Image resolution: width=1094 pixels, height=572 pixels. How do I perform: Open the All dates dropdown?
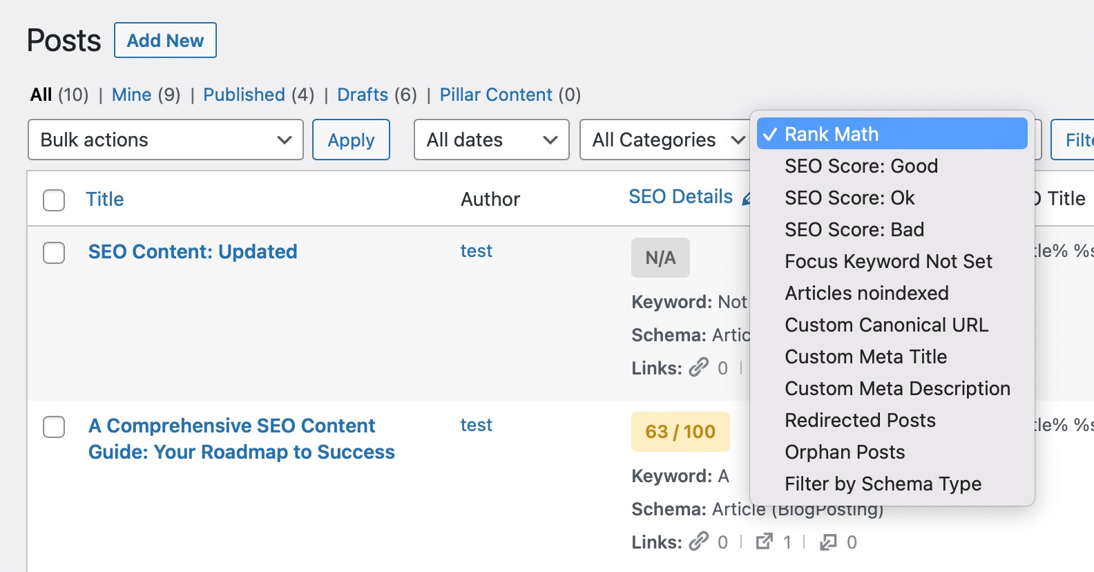[492, 140]
